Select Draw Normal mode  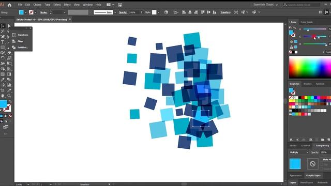click(x=2, y=121)
